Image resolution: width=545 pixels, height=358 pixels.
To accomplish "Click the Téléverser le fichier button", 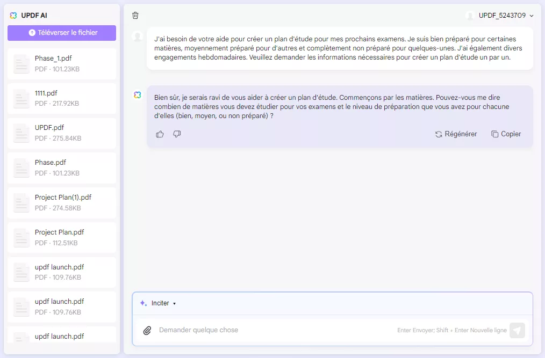I will click(x=62, y=33).
